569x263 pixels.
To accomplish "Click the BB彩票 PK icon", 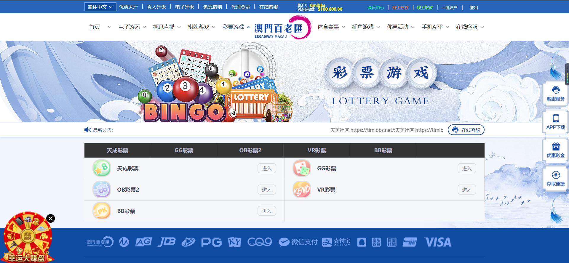I will [x=102, y=211].
